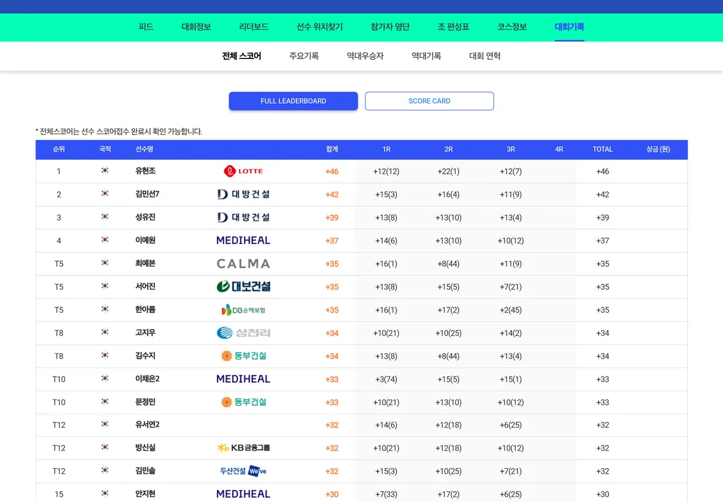This screenshot has width=723, height=502.
Task: Click the DB손해보험 logo
Action: coord(243,310)
